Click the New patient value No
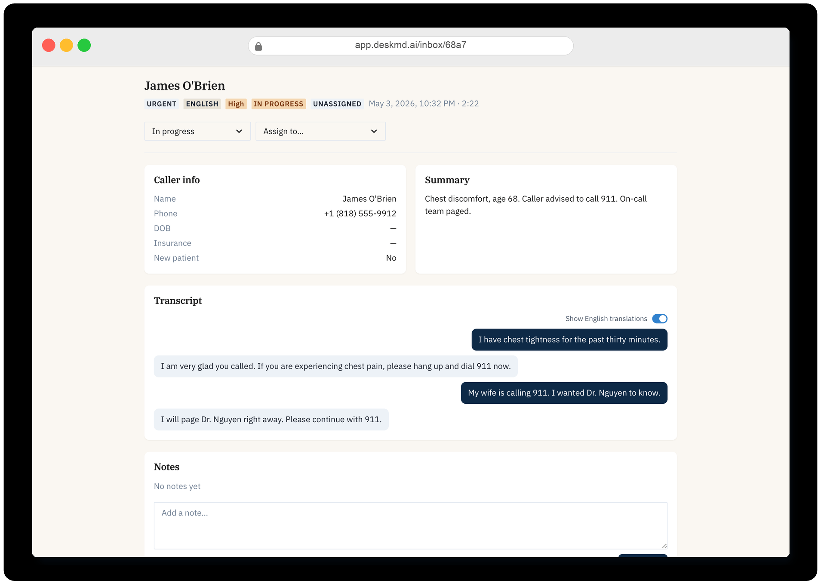The image size is (821, 583). pyautogui.click(x=391, y=258)
